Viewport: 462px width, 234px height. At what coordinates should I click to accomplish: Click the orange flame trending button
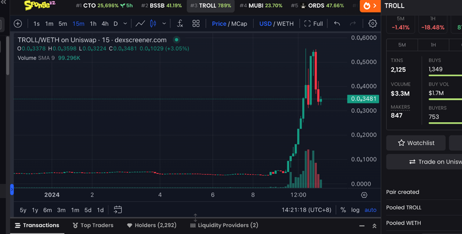[x=370, y=6]
